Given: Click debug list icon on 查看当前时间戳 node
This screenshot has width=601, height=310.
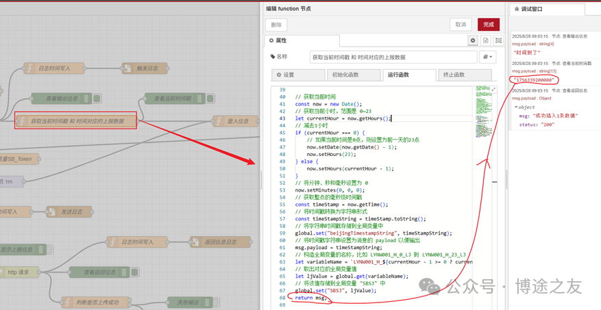Looking at the screenshot, I should [x=200, y=99].
